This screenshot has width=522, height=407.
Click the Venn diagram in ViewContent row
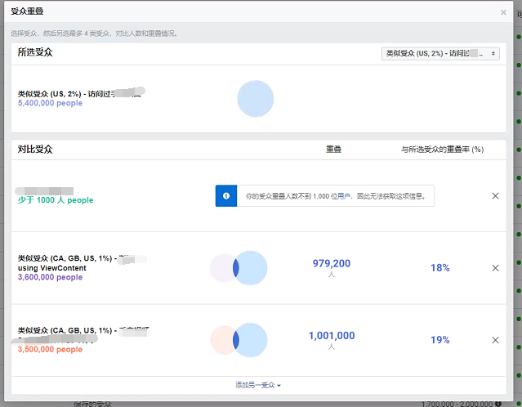click(x=239, y=268)
